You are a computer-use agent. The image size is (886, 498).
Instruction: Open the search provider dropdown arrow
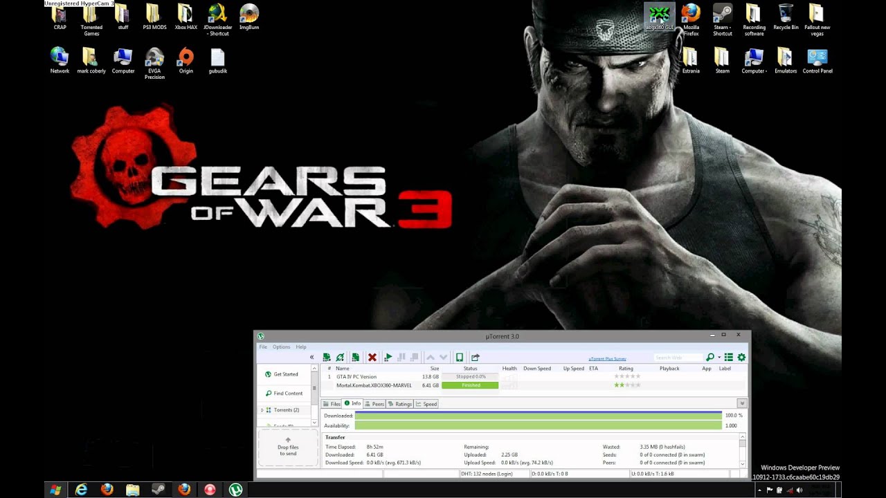719,358
